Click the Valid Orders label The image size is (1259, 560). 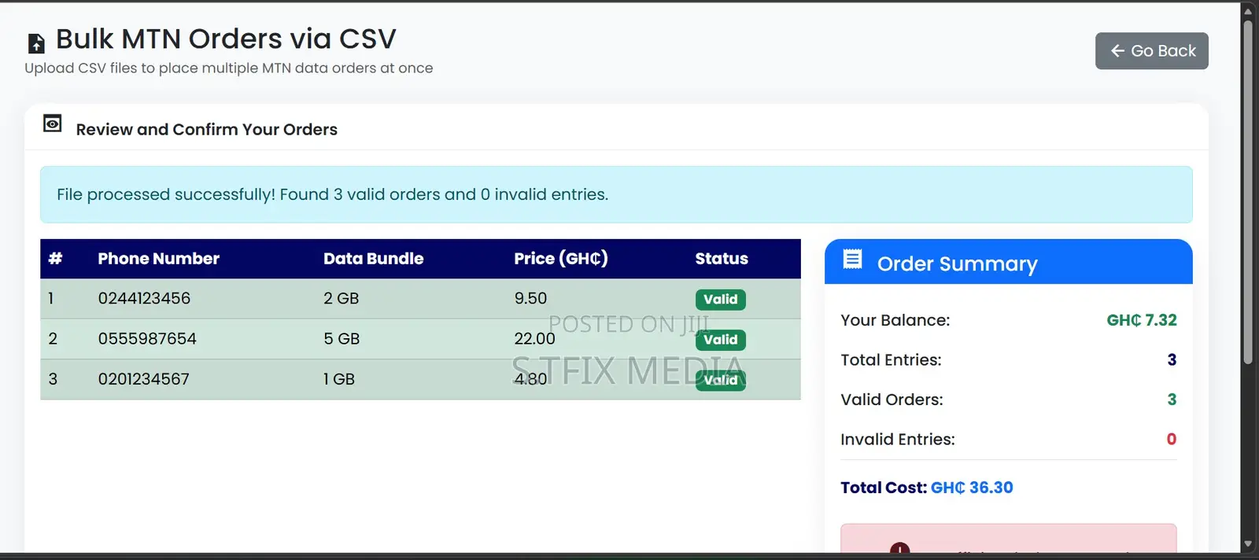pyautogui.click(x=892, y=400)
